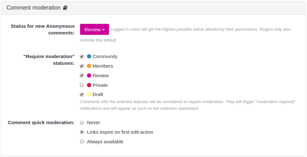Click the caret arrow on Review button
307x157 pixels.
(104, 30)
